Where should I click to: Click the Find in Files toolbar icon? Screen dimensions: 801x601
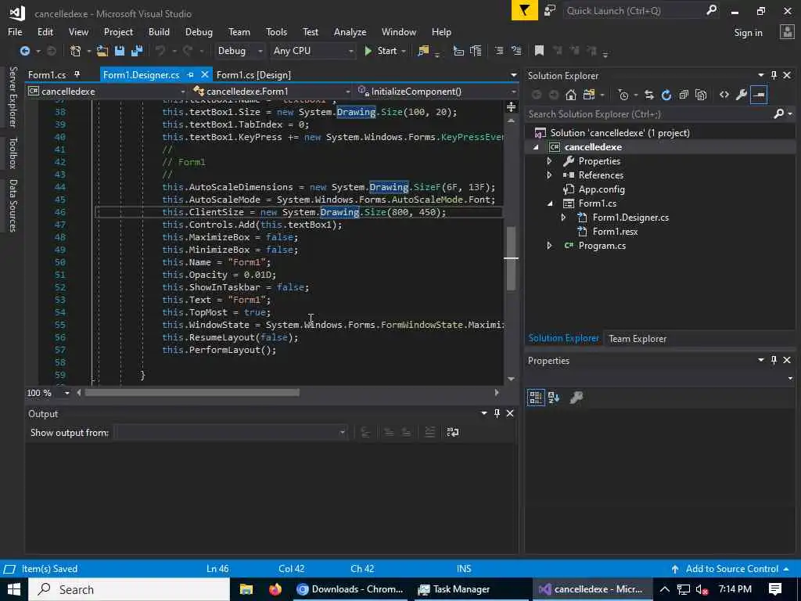423,51
